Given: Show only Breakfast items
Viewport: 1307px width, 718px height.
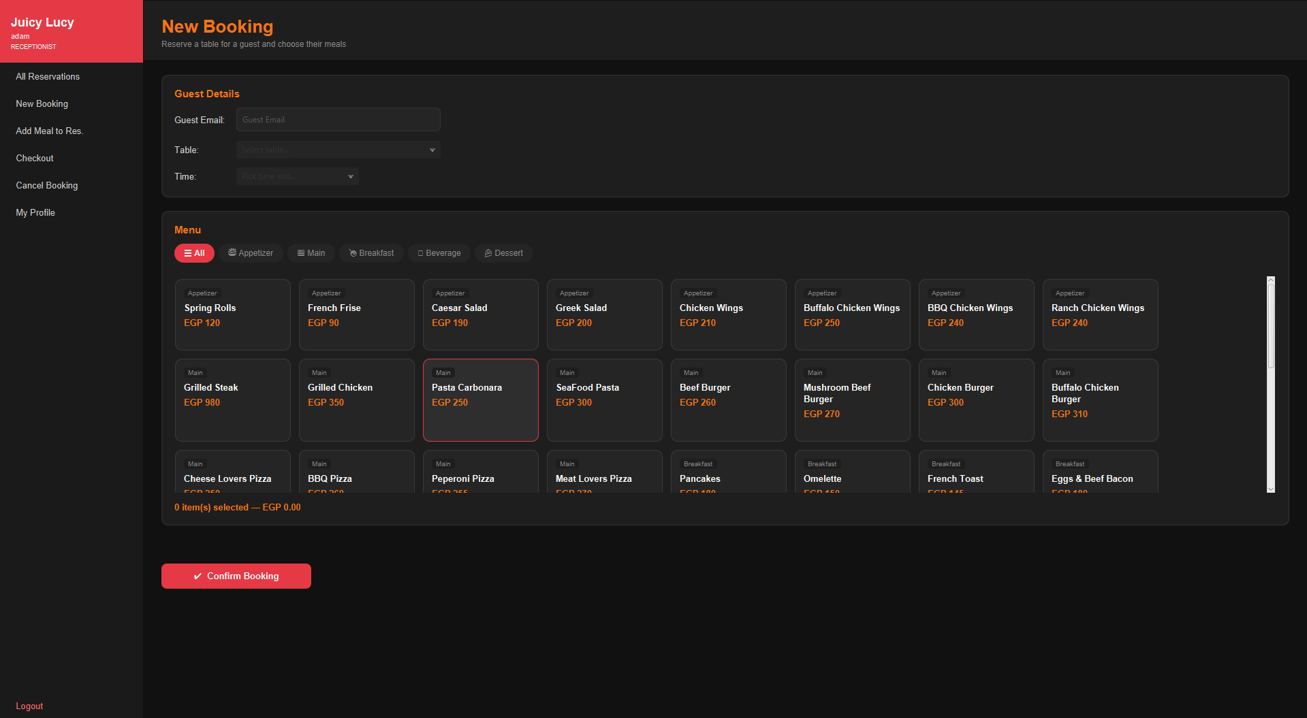Looking at the screenshot, I should click(371, 253).
